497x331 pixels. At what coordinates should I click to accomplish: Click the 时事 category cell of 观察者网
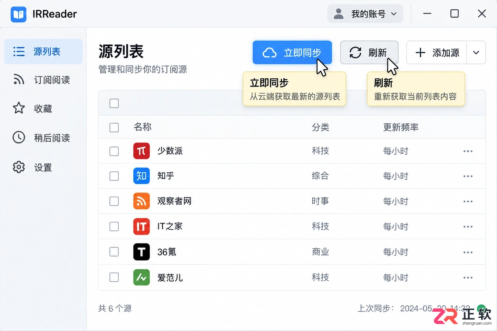(320, 201)
